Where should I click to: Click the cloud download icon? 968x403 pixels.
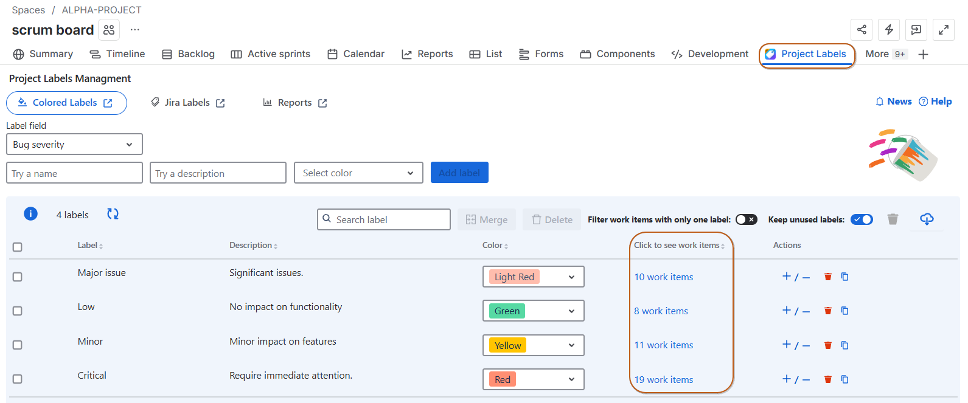coord(927,219)
